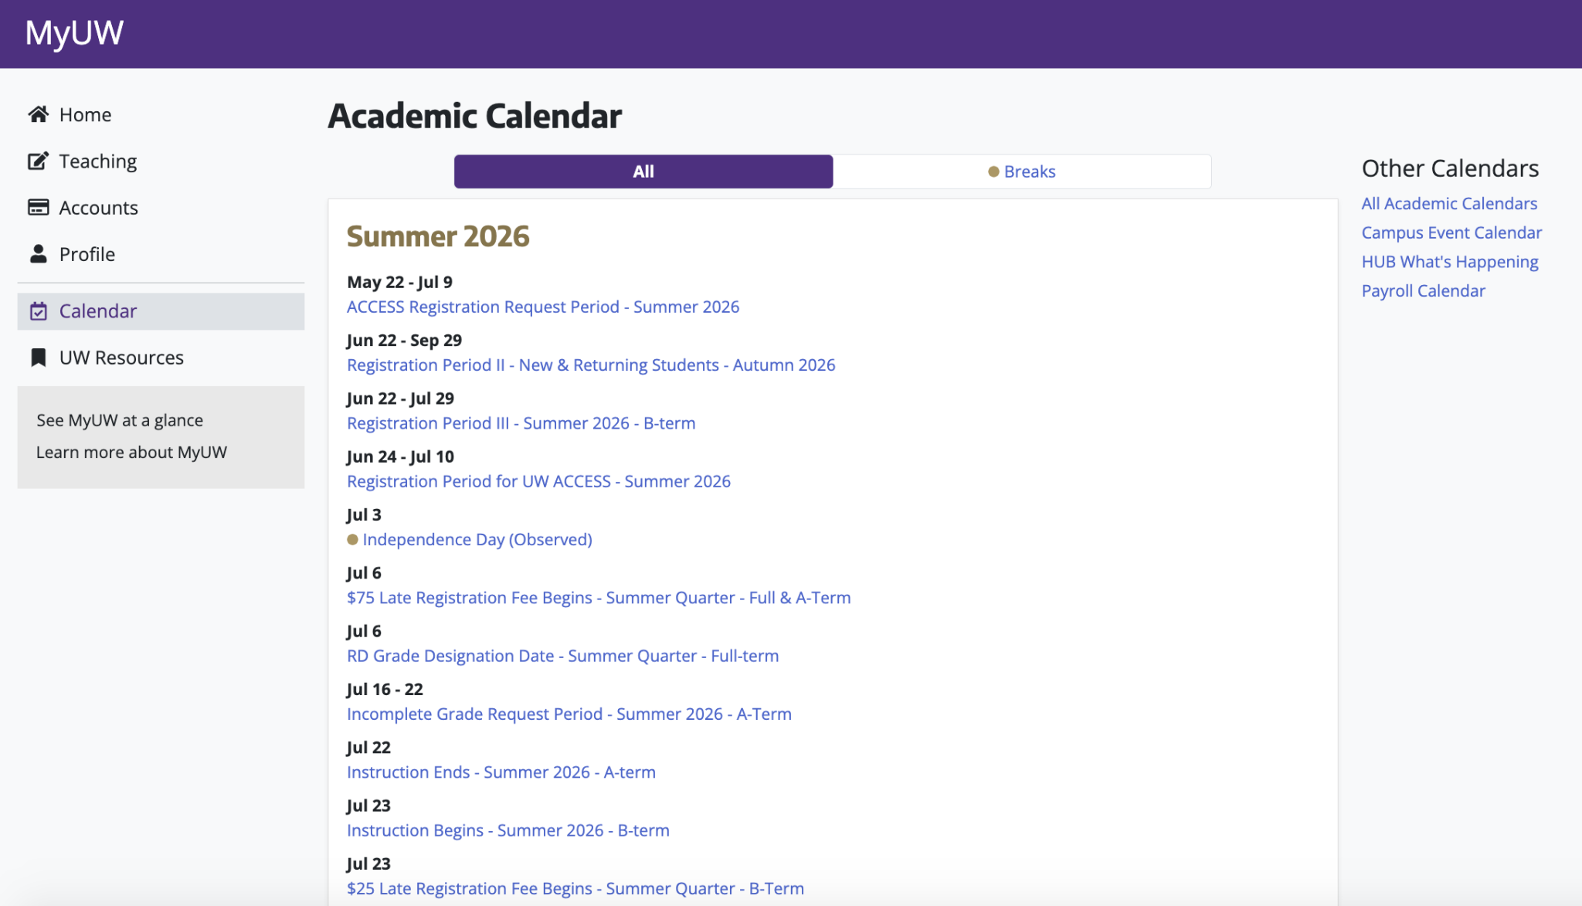Click the dot next to Independence Day
1582x906 pixels.
coord(352,540)
